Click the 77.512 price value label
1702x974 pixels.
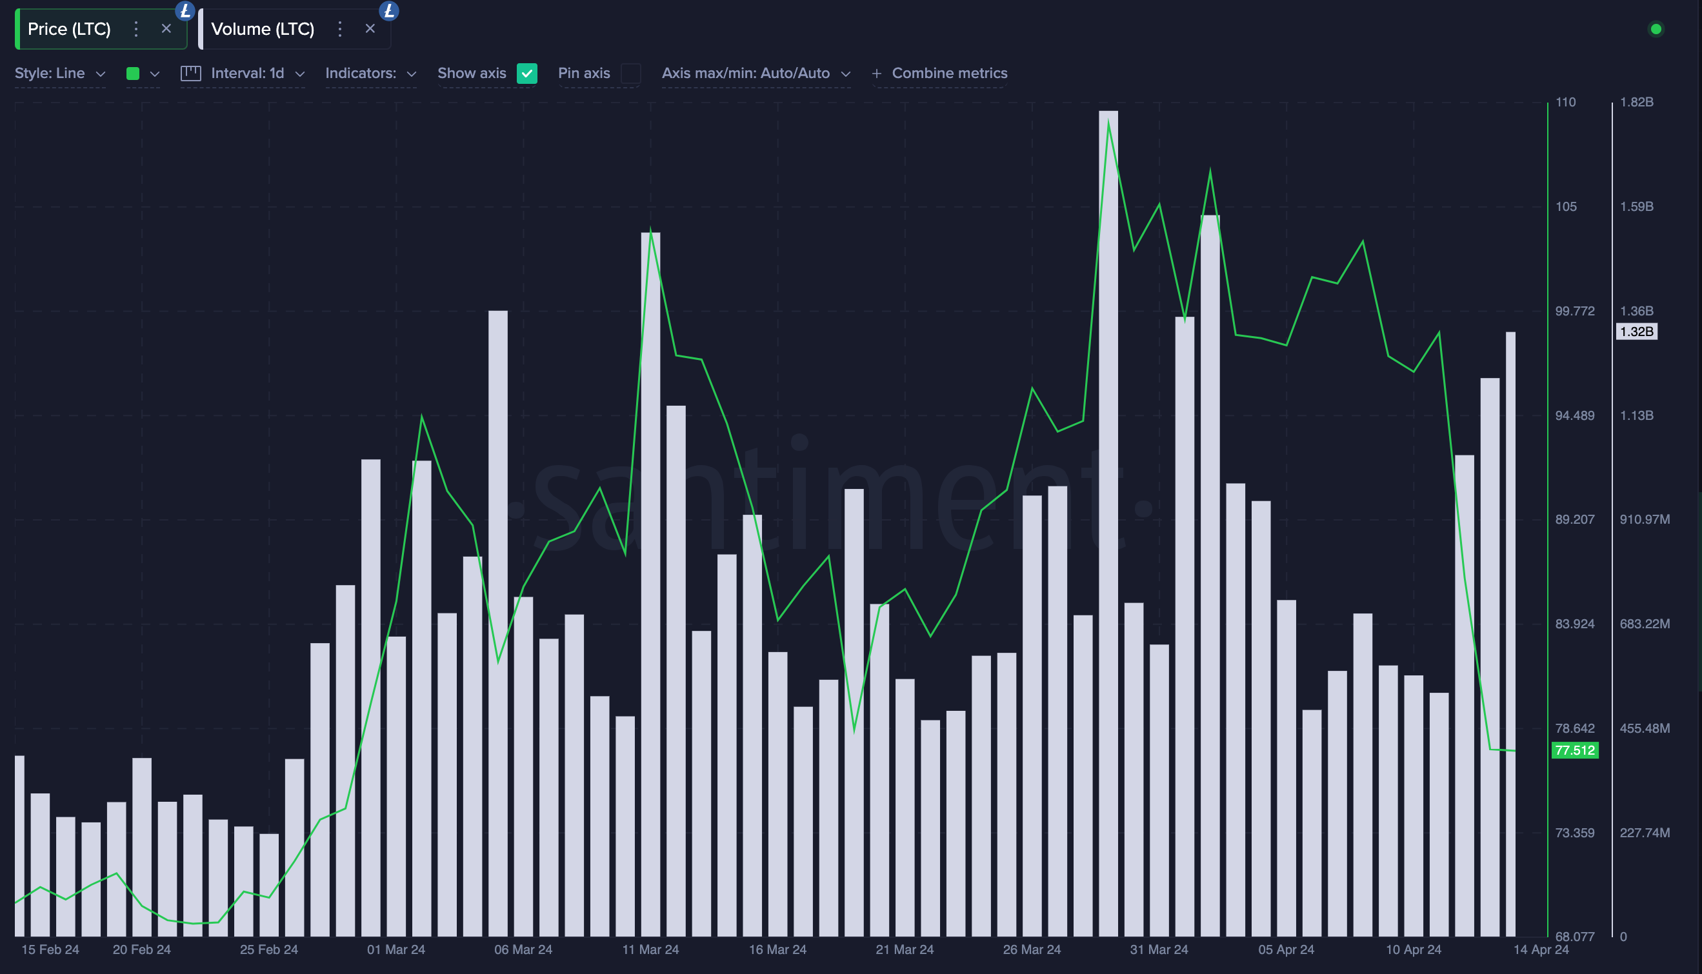coord(1576,751)
